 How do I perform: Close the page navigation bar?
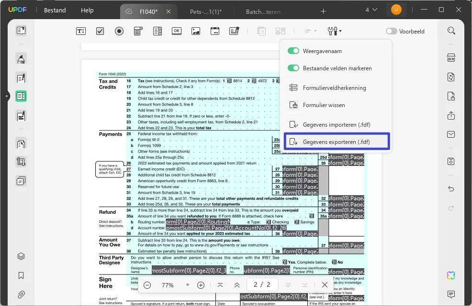point(325,284)
